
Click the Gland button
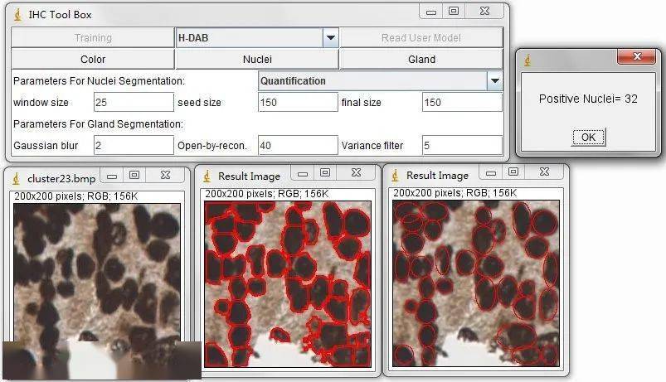coord(421,59)
